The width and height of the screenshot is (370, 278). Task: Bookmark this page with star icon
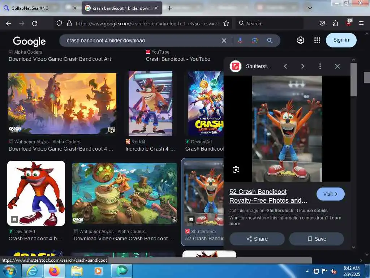[226, 23]
